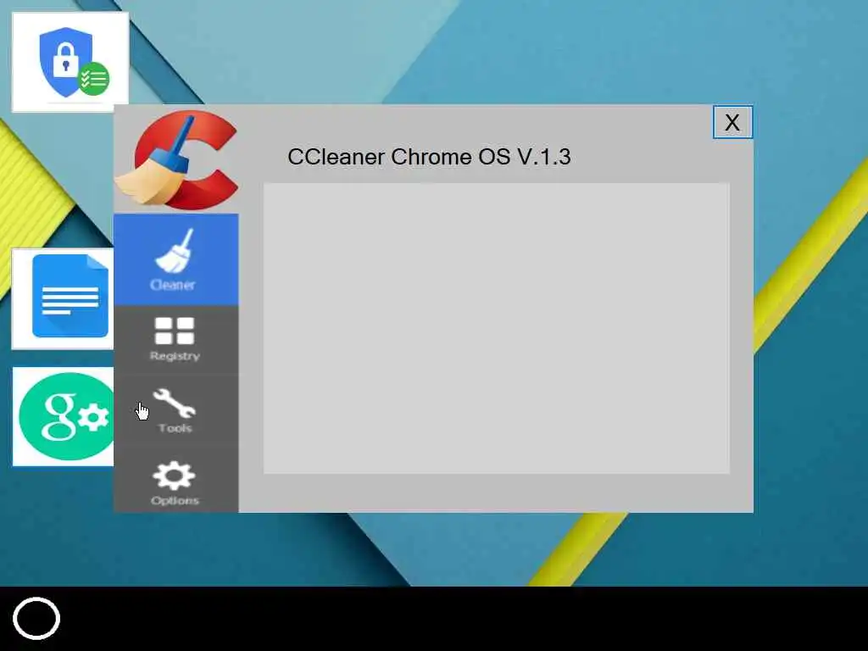
Task: Open the Google Docs desktop icon
Action: click(63, 298)
